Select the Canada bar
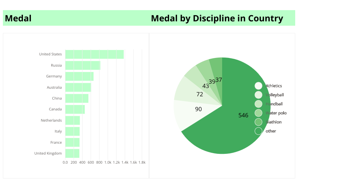 pos(75,109)
